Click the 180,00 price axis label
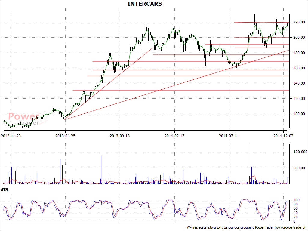308x231 pixels. 299,53
